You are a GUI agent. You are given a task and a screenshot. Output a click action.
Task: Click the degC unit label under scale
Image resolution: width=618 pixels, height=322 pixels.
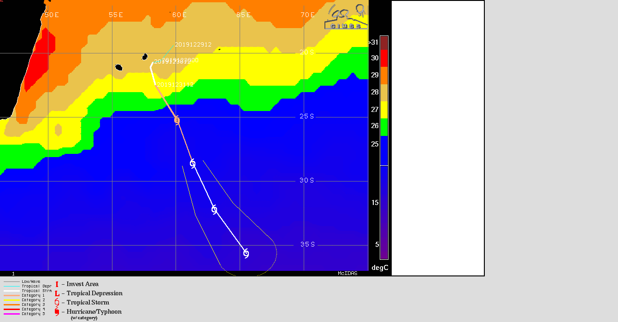pos(380,268)
